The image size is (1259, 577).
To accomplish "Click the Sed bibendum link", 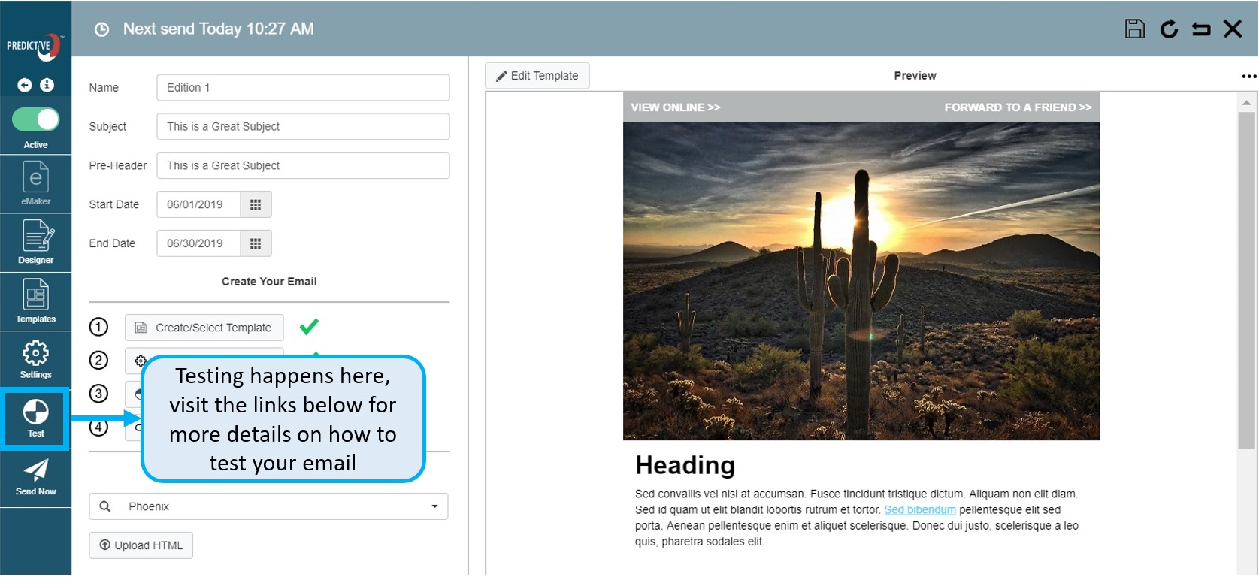I will (x=919, y=509).
